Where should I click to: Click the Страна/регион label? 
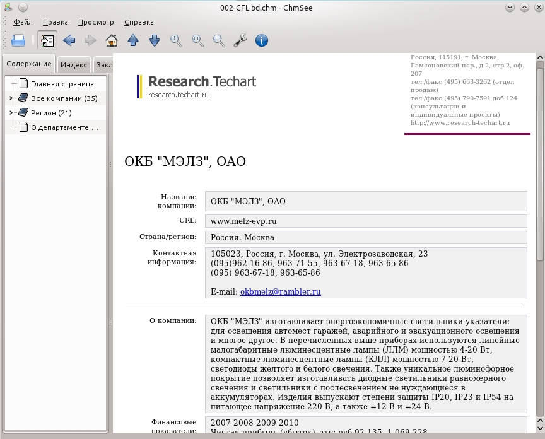pyautogui.click(x=168, y=237)
